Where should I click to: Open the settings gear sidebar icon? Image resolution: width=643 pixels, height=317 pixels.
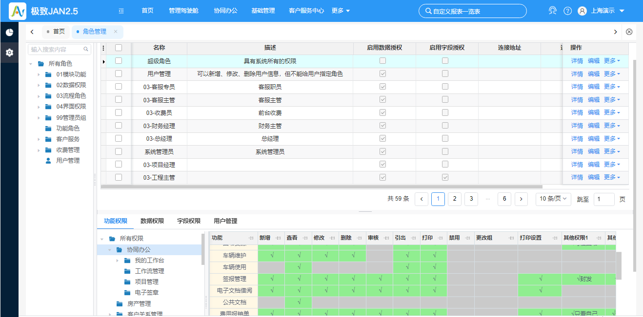coord(9,53)
